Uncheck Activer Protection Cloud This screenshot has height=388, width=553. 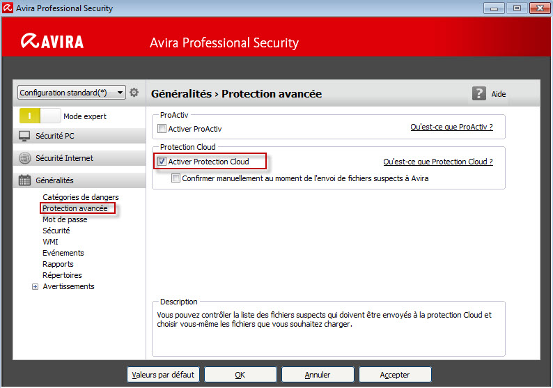[162, 162]
